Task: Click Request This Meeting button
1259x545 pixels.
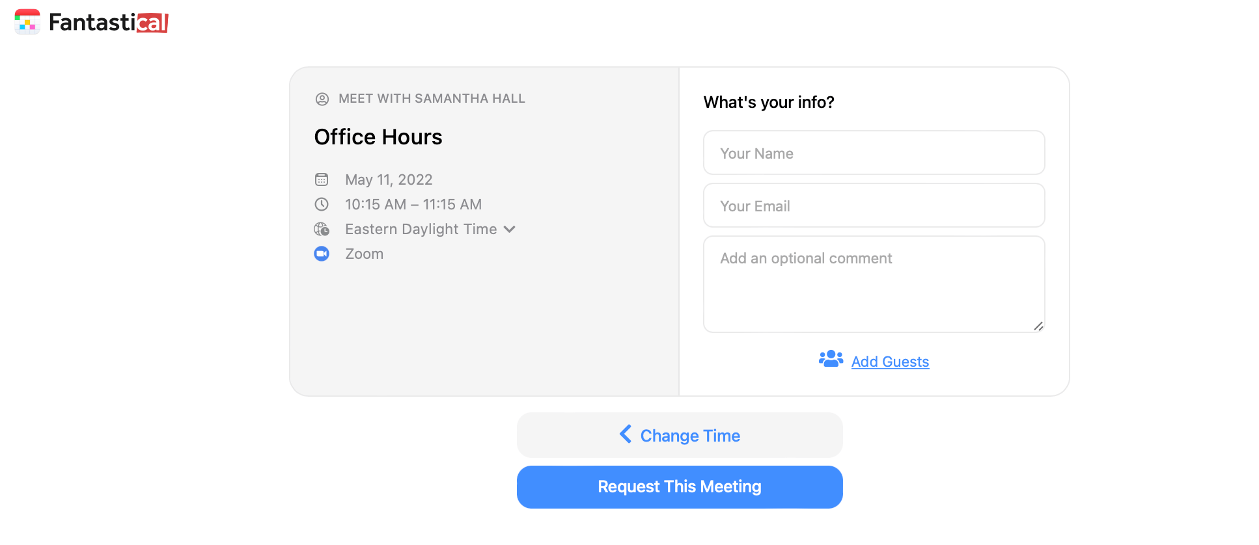Action: [680, 487]
